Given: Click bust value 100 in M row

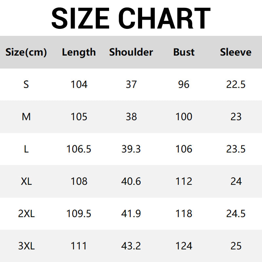Looking at the screenshot, I should click(184, 117).
